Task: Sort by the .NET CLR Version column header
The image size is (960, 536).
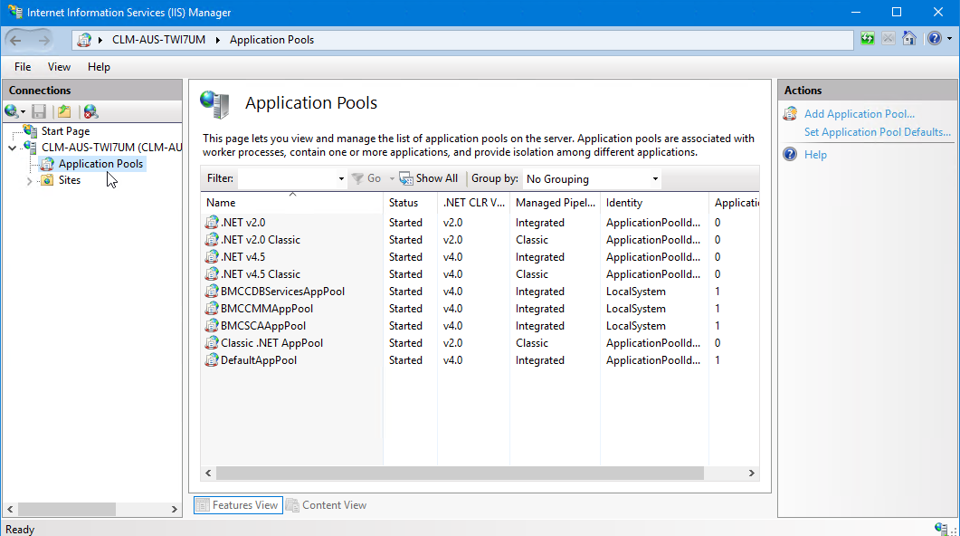Action: point(473,203)
